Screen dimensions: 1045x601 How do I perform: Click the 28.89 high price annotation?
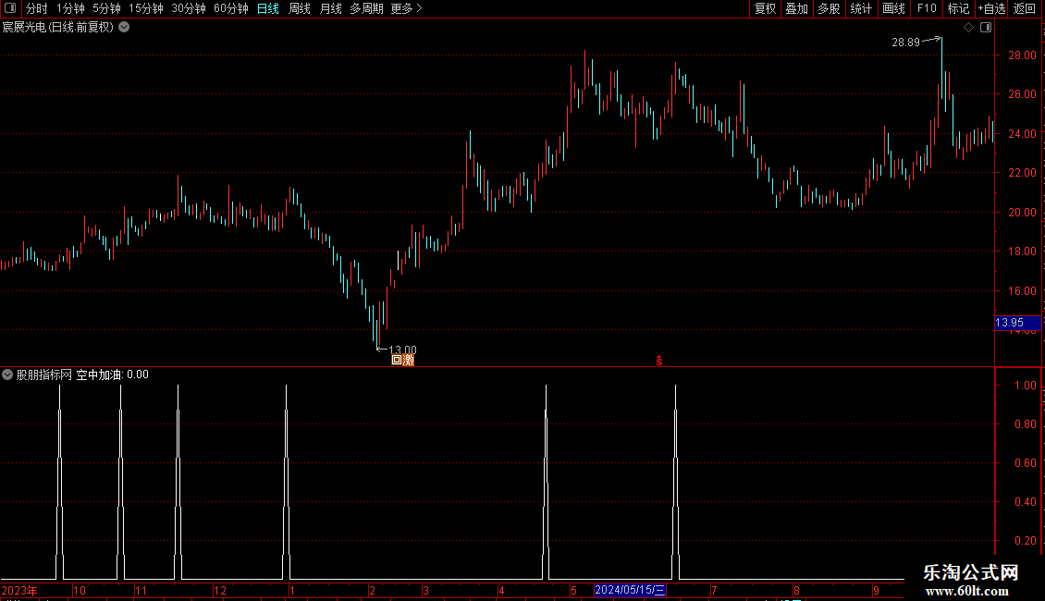(x=905, y=42)
